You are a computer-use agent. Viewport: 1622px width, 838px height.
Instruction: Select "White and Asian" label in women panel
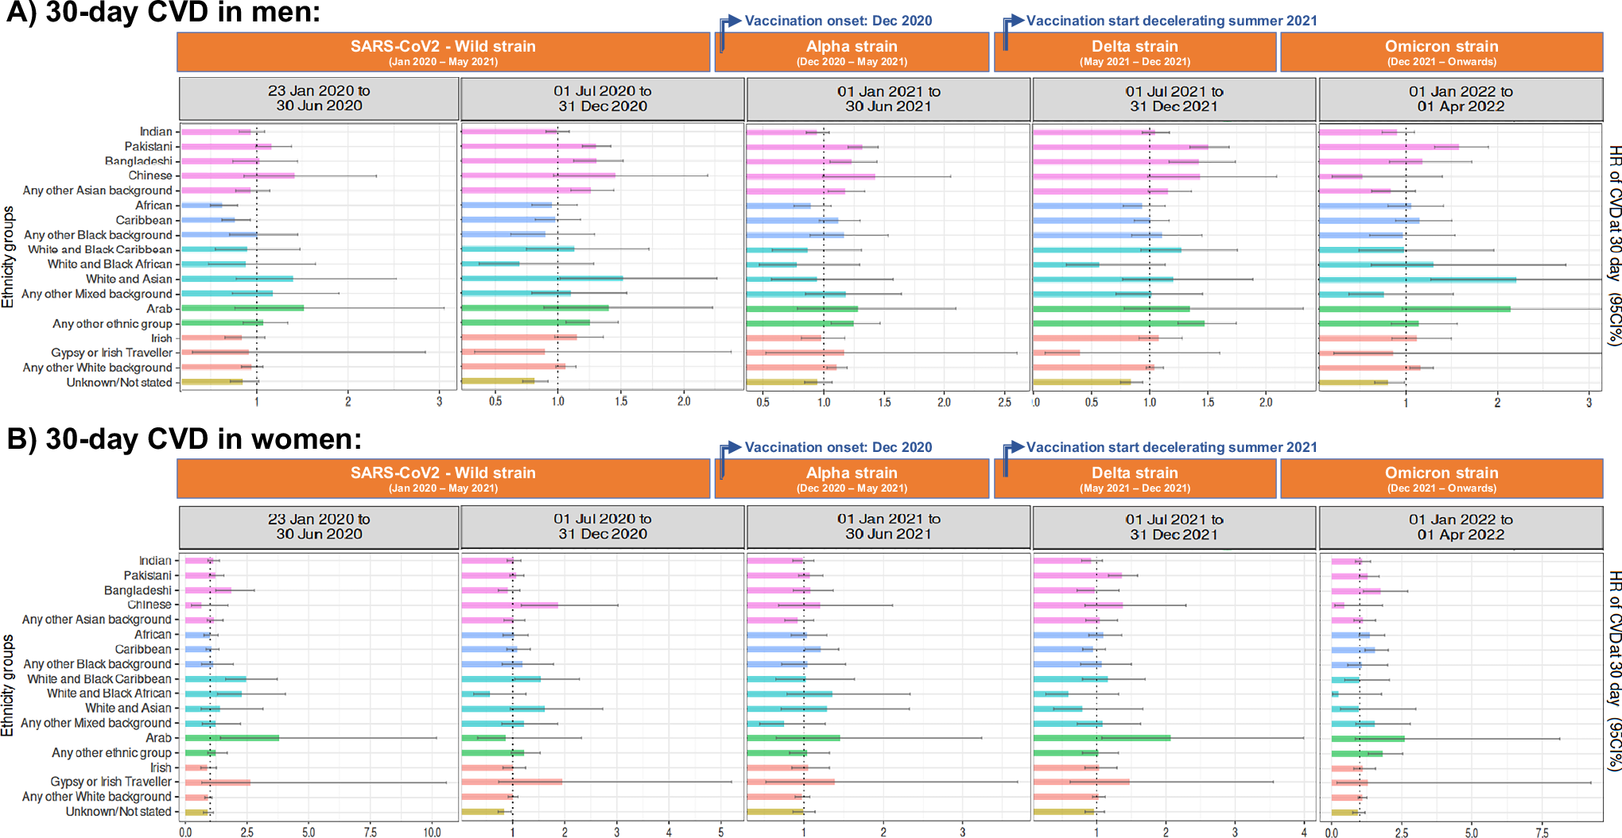128,708
